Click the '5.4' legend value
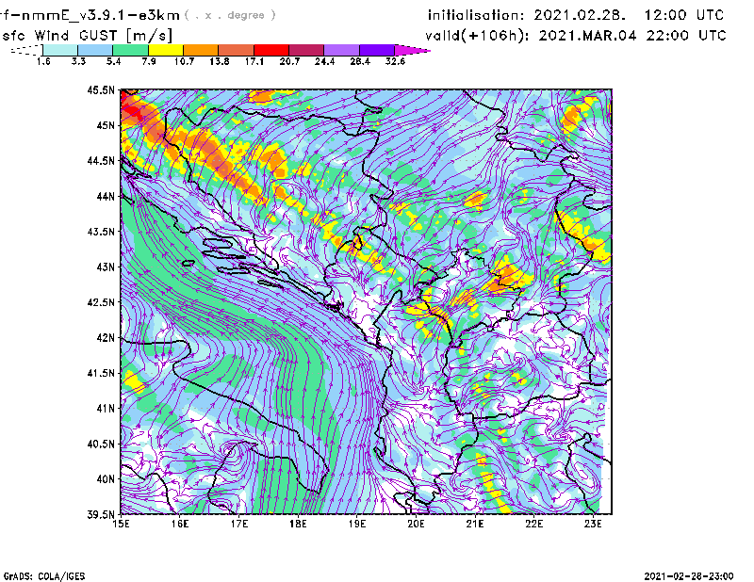This screenshot has height=582, width=754. 113,61
